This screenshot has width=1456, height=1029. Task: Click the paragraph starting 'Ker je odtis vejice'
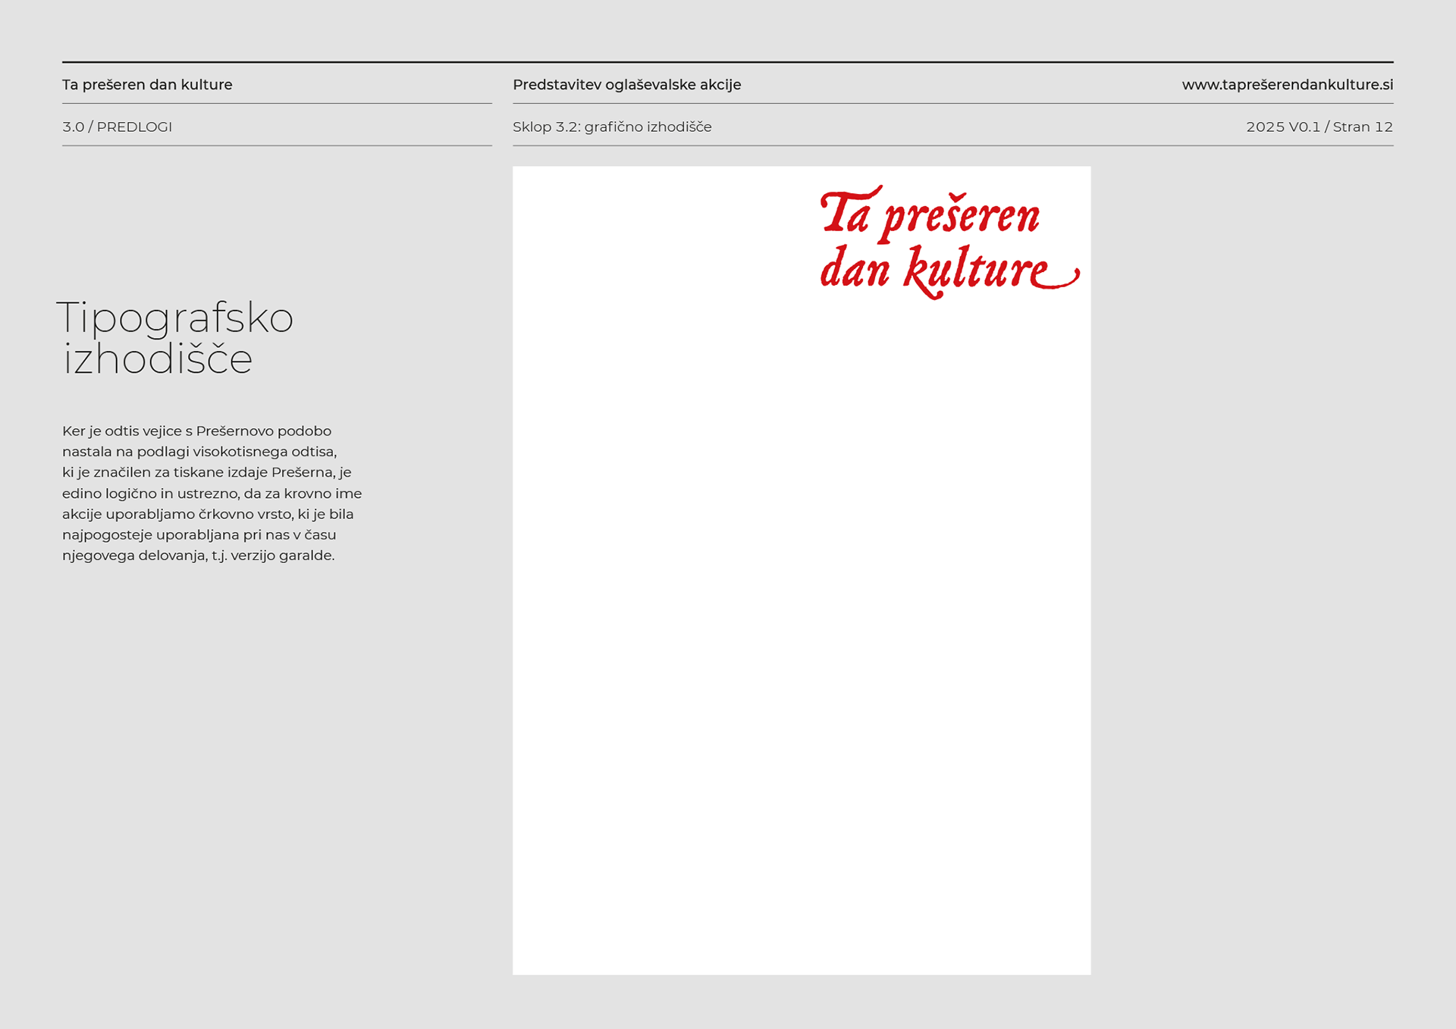pyautogui.click(x=212, y=493)
